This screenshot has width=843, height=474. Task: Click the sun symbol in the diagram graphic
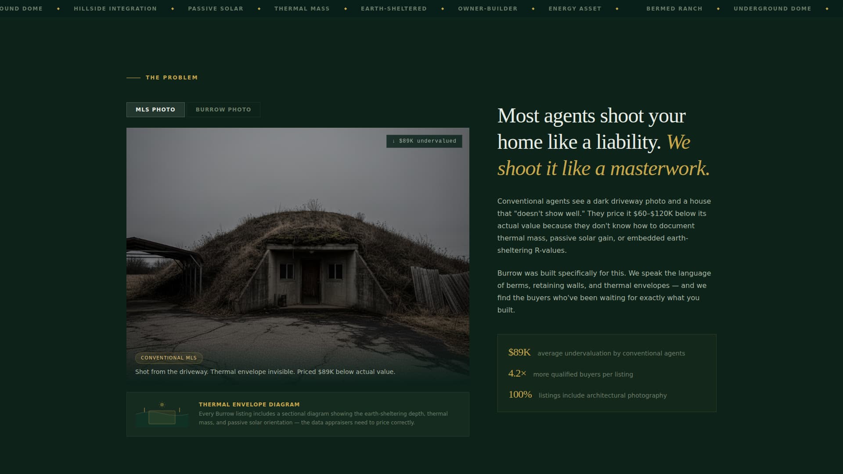(x=162, y=403)
